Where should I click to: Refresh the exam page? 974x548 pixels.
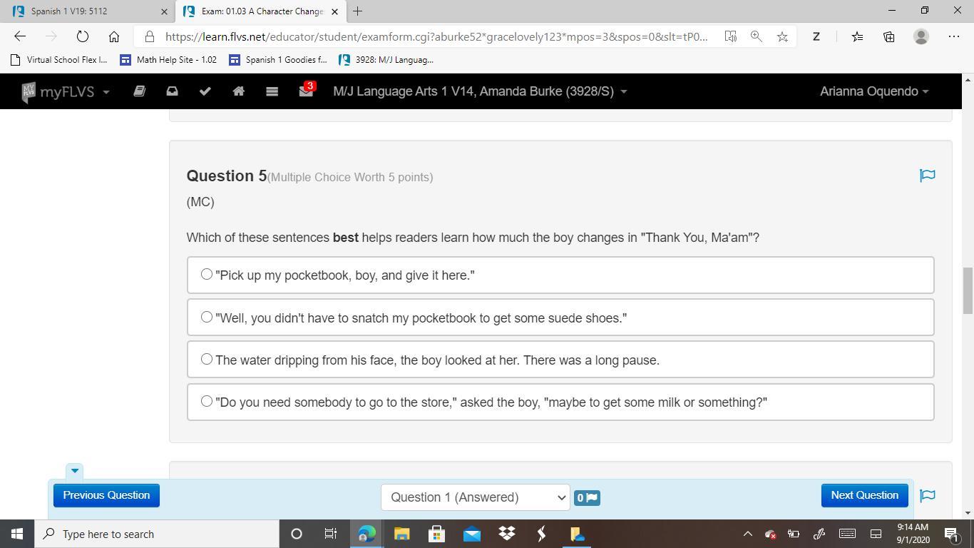[x=82, y=36]
